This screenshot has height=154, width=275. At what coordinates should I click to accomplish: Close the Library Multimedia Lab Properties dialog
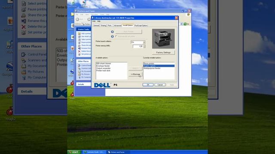pos(177,18)
